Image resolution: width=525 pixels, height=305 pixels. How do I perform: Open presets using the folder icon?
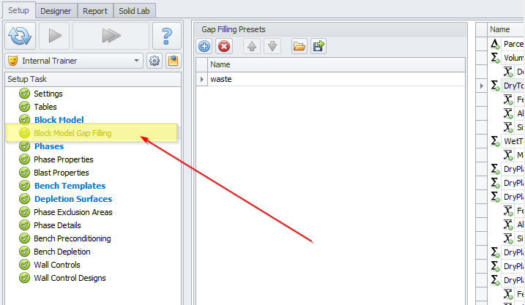click(299, 46)
